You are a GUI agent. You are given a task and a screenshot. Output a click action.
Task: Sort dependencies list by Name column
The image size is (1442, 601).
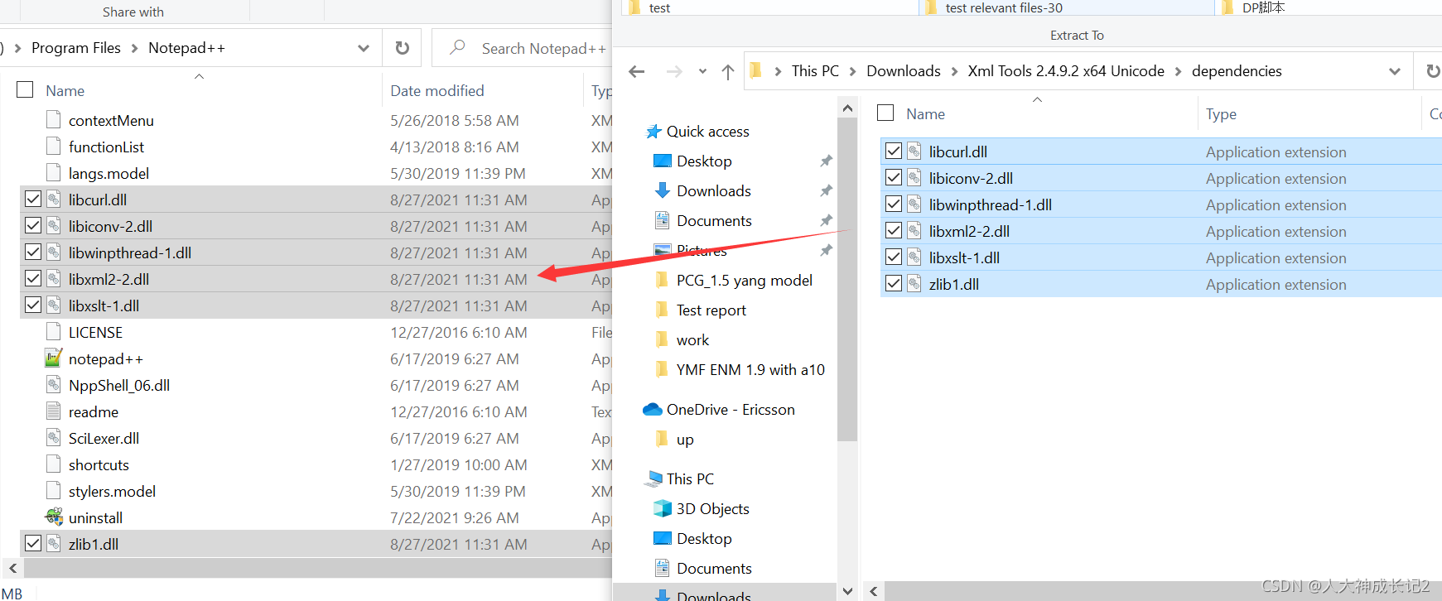tap(925, 113)
